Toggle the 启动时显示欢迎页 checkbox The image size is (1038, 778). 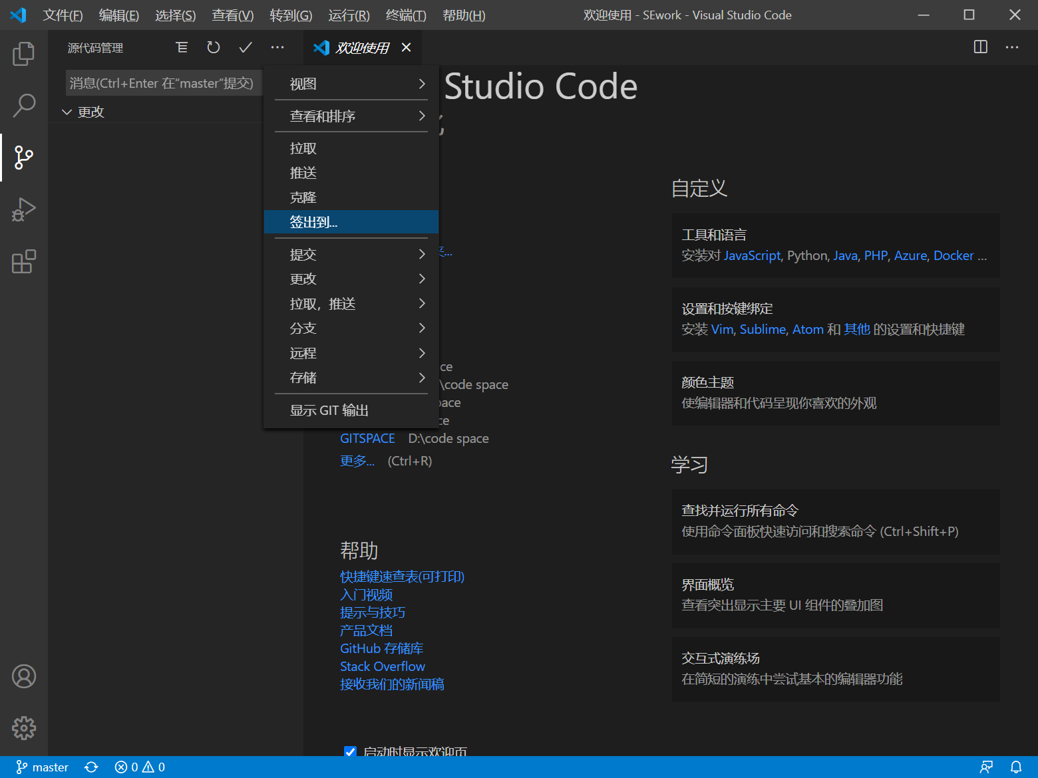(350, 751)
